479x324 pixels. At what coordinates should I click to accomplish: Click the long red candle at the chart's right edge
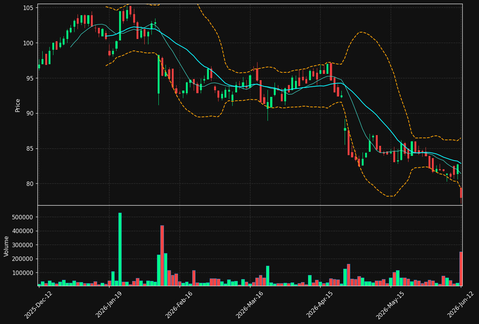461,193
